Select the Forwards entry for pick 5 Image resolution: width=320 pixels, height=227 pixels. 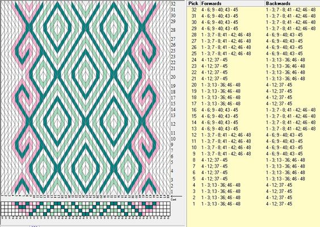point(214,179)
